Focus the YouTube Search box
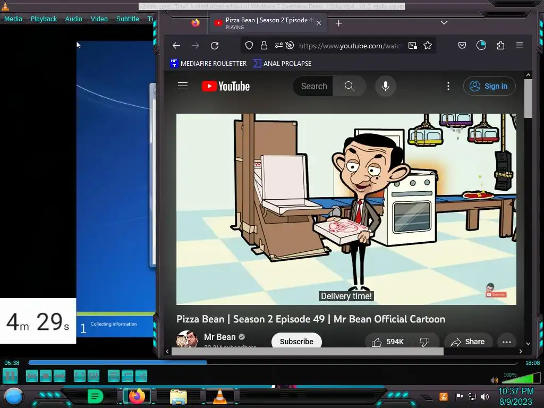 pyautogui.click(x=313, y=86)
